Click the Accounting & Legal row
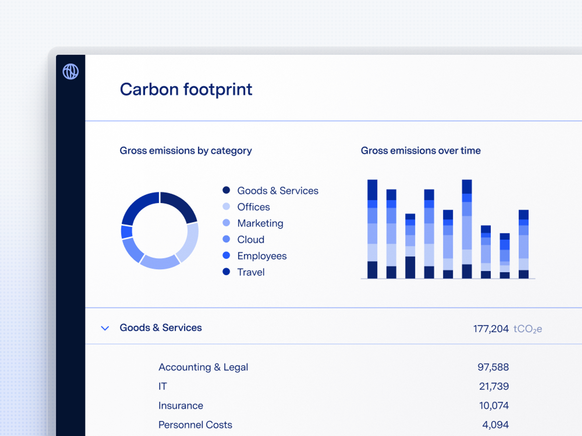582x436 pixels. (x=203, y=367)
